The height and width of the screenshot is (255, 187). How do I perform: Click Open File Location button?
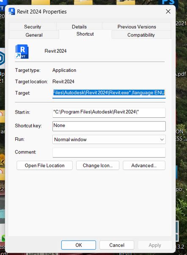[44, 165]
